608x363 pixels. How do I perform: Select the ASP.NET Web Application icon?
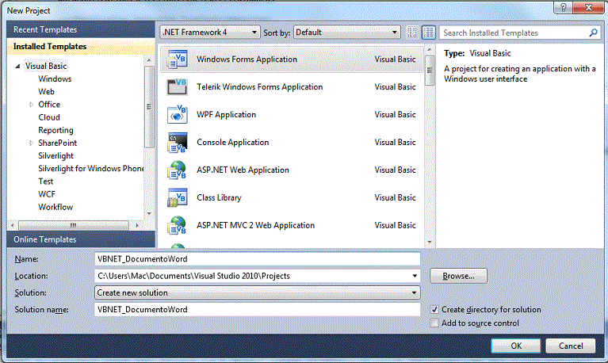tap(176, 170)
